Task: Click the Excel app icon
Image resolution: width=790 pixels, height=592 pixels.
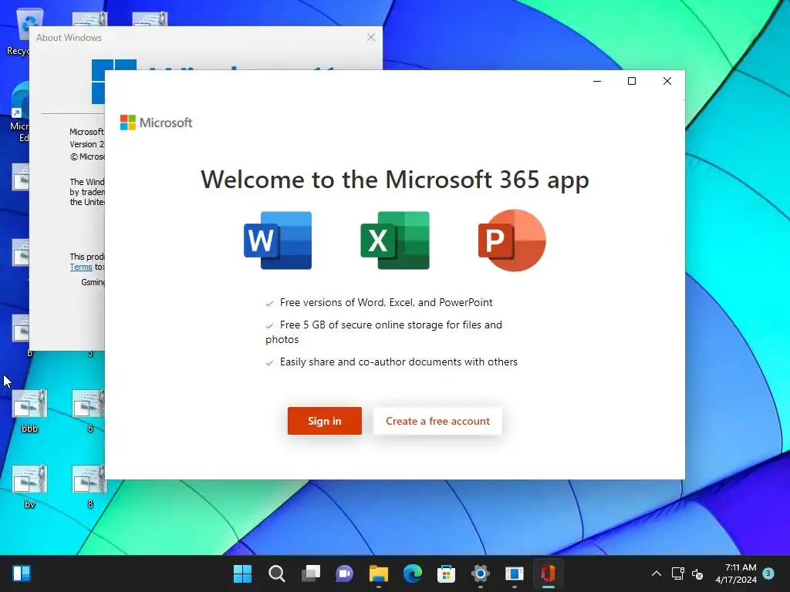Action: 395,240
